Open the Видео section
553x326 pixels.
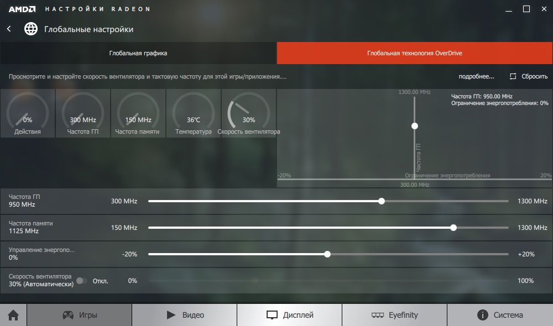(185, 315)
